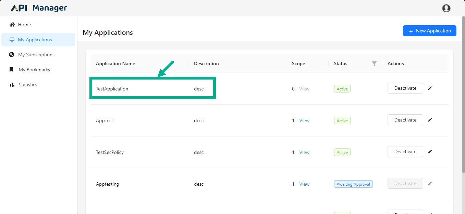Screen dimensions: 465x214
Task: Click the pencil icon for AppTest
Action: pyautogui.click(x=430, y=120)
